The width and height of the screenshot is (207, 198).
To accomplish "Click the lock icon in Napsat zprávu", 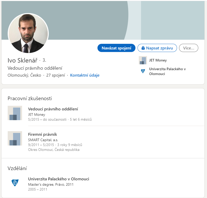I will pos(143,48).
